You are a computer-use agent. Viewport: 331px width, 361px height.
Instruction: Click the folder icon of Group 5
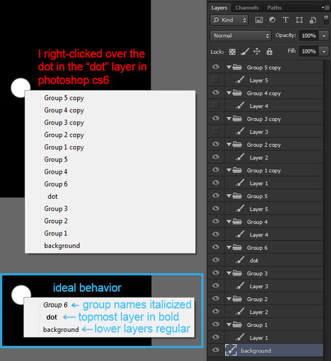tap(237, 195)
